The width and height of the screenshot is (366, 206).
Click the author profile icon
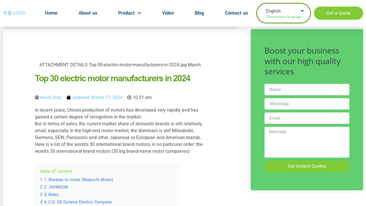[x=37, y=98]
